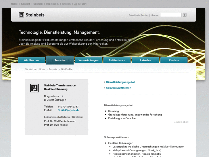Viewport: 209px width, 157px height.
Task: Click Grundlagenforschung, angewandte Forschung item
Action: pos(135,115)
